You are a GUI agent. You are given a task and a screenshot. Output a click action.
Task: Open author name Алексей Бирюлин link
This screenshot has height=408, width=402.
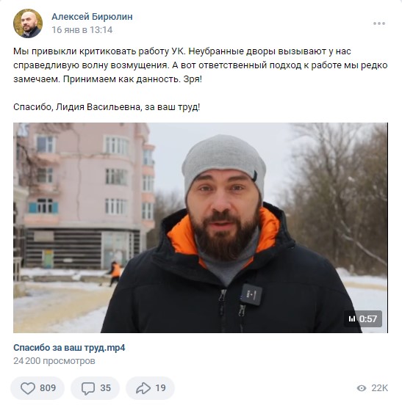point(92,17)
